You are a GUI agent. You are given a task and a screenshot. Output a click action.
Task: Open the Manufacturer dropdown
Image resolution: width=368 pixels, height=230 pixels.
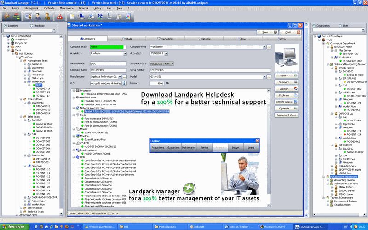pyautogui.click(x=120, y=77)
